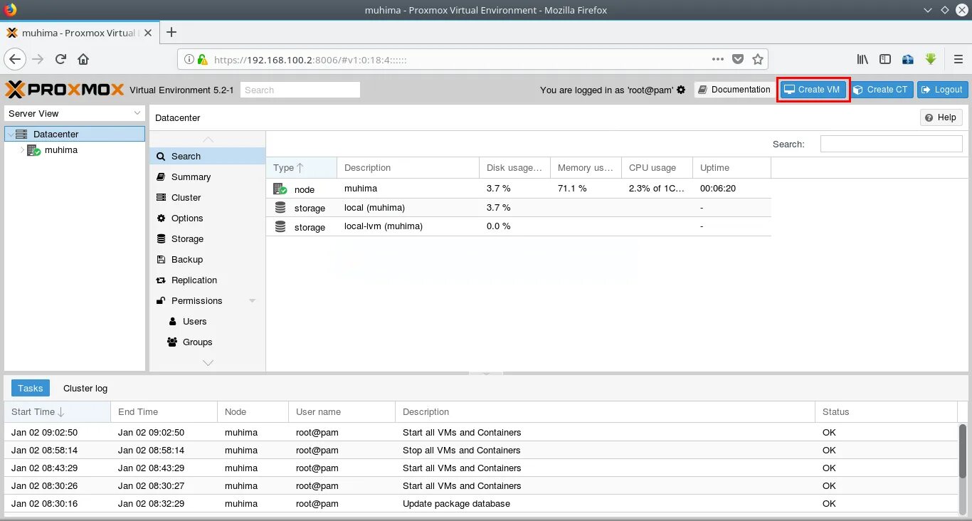Select the 'Update package database' task row

pyautogui.click(x=481, y=503)
